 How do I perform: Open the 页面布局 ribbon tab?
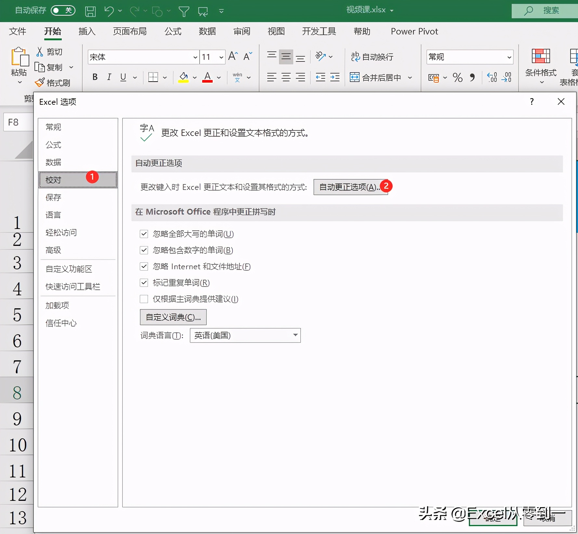[130, 31]
